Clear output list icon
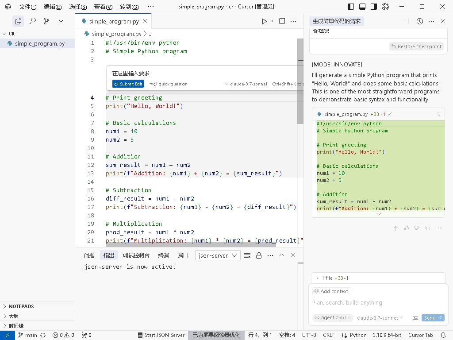Image resolution: width=453 pixels, height=340 pixels. tap(247, 255)
